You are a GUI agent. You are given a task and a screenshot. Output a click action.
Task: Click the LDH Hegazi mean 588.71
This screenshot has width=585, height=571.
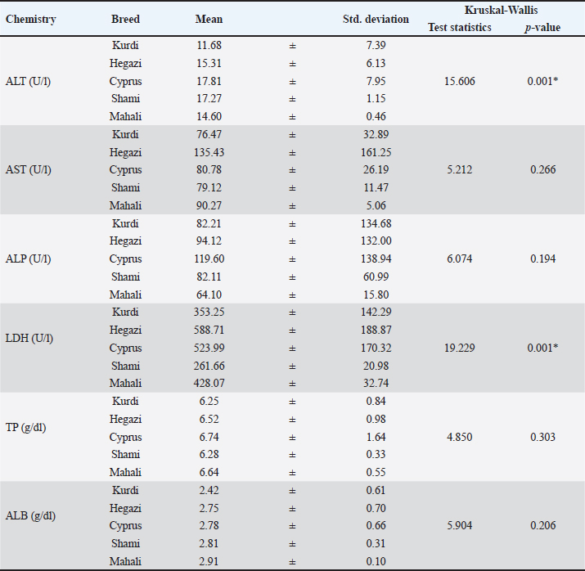[210, 330]
